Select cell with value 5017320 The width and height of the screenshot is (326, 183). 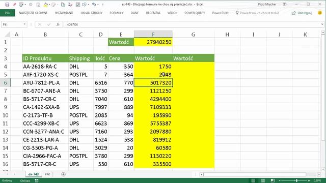tap(153, 83)
